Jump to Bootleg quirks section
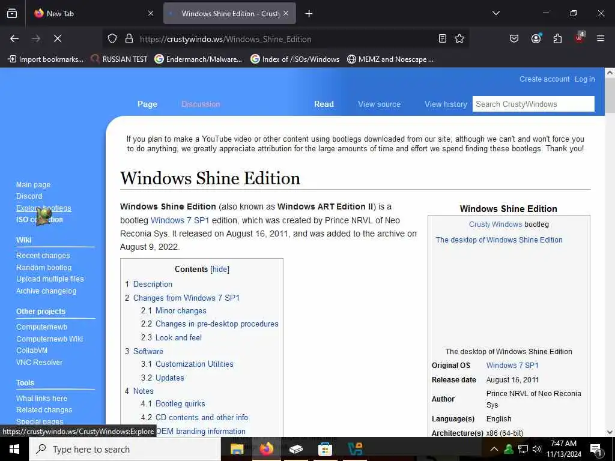This screenshot has height=461, width=615. pyautogui.click(x=180, y=403)
